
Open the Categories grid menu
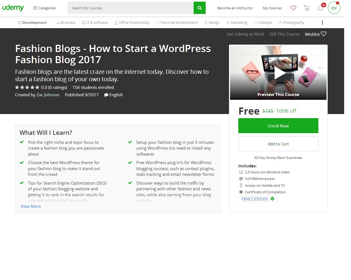point(44,8)
